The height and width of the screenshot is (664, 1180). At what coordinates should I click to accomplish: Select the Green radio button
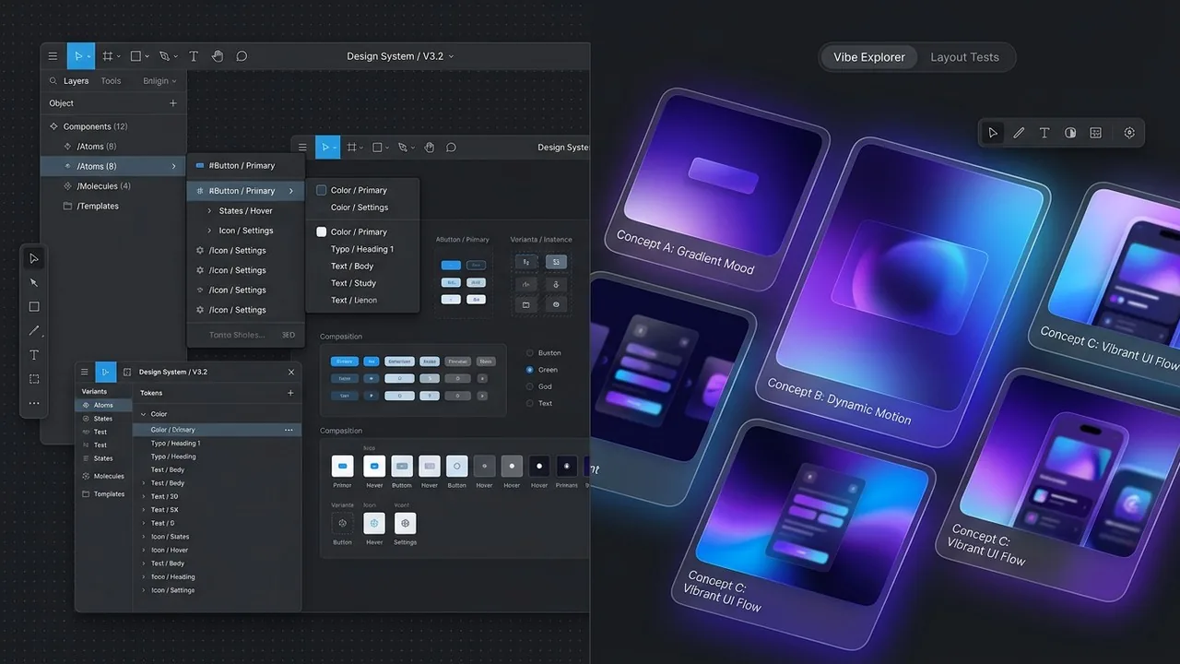(x=529, y=370)
